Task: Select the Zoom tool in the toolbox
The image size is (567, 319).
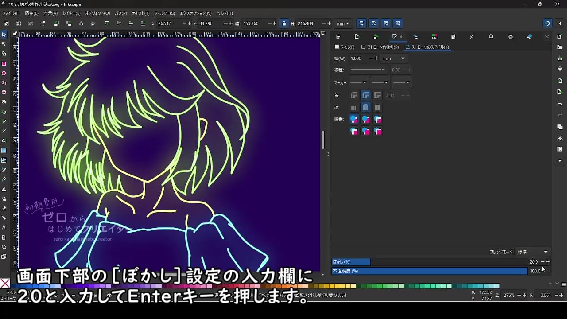Action: pyautogui.click(x=4, y=247)
